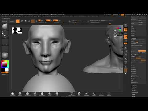The height and width of the screenshot is (111, 148).
Task: Select the three-node icon brush in bottom shelf
Action: (x=72, y=94)
